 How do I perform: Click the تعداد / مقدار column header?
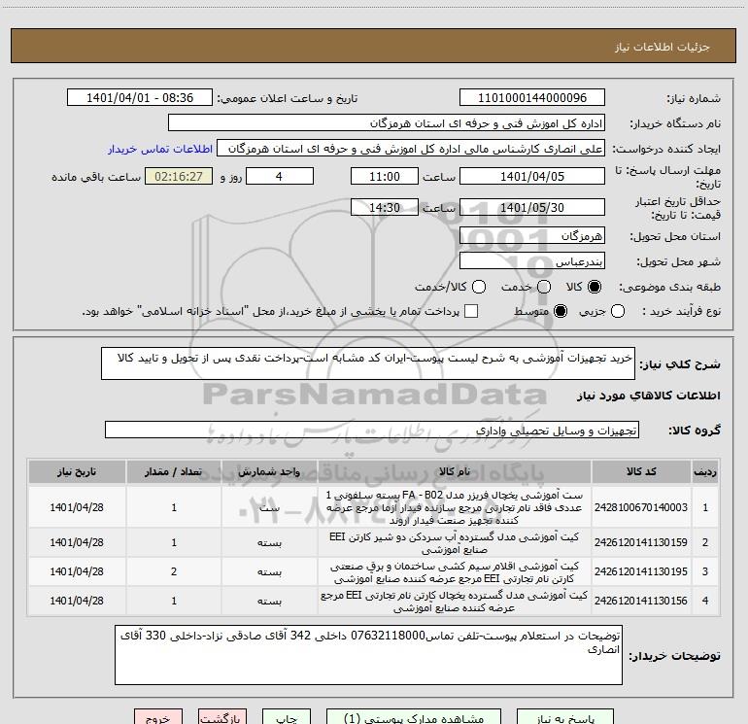pyautogui.click(x=174, y=471)
